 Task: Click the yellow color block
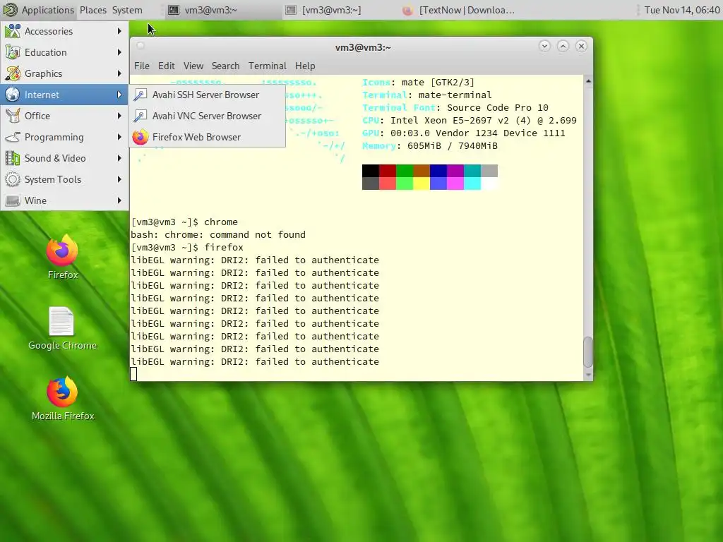click(421, 183)
